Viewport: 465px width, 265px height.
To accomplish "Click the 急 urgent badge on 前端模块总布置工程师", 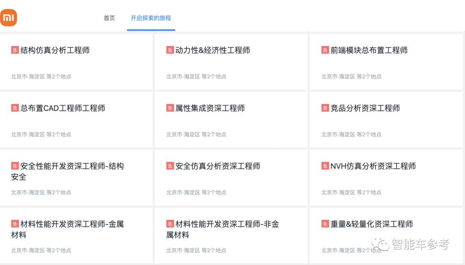I will click(325, 50).
